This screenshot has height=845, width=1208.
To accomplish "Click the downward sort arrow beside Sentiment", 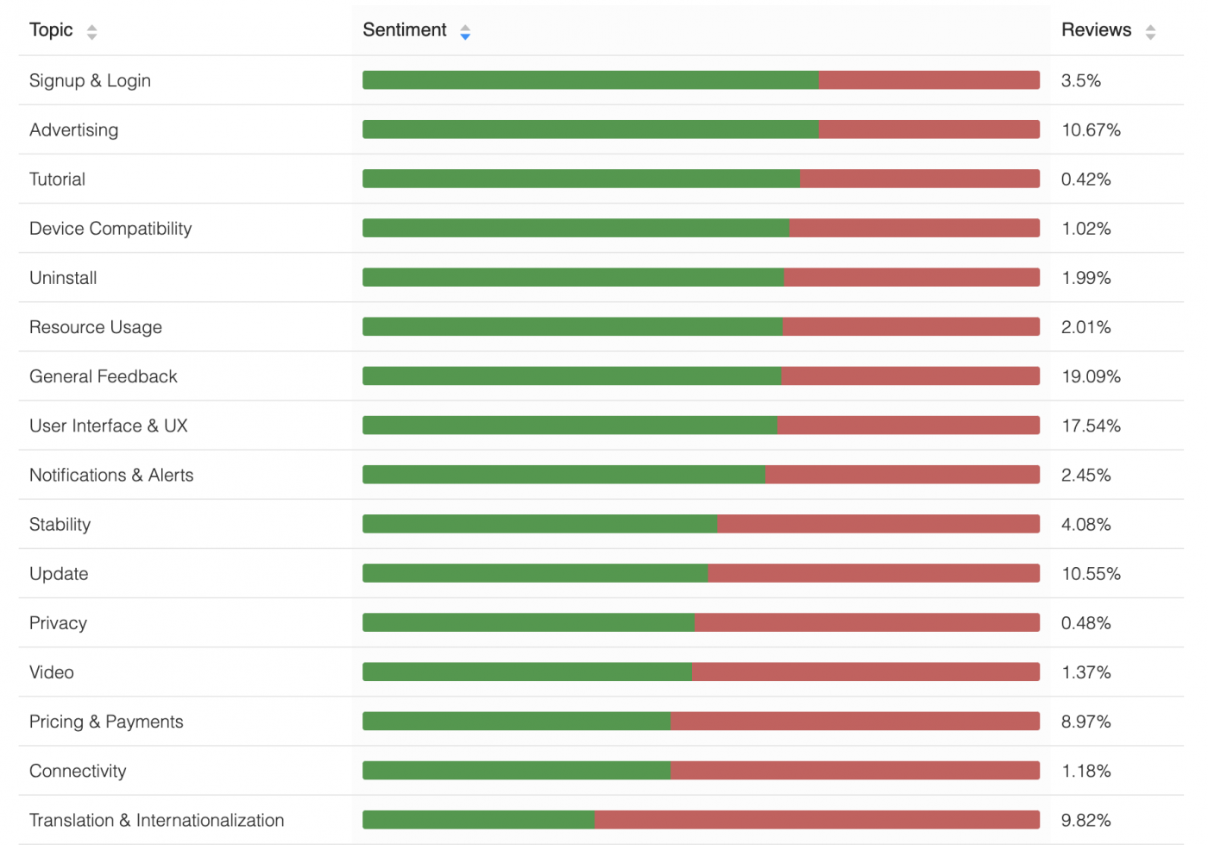I will (465, 35).
